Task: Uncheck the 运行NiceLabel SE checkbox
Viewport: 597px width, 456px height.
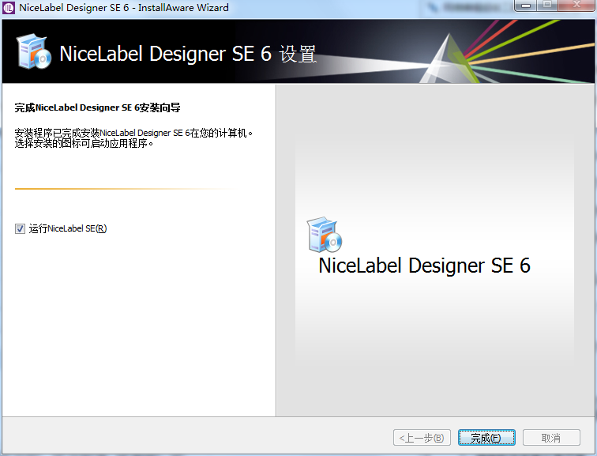Action: (x=20, y=228)
